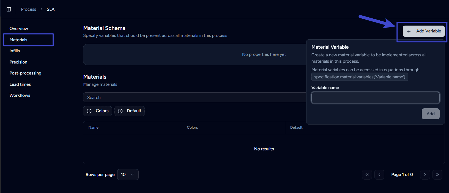Open the Overview section in sidebar
The width and height of the screenshot is (449, 193).
pyautogui.click(x=19, y=29)
